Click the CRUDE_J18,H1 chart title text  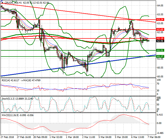click(x=13, y=3)
